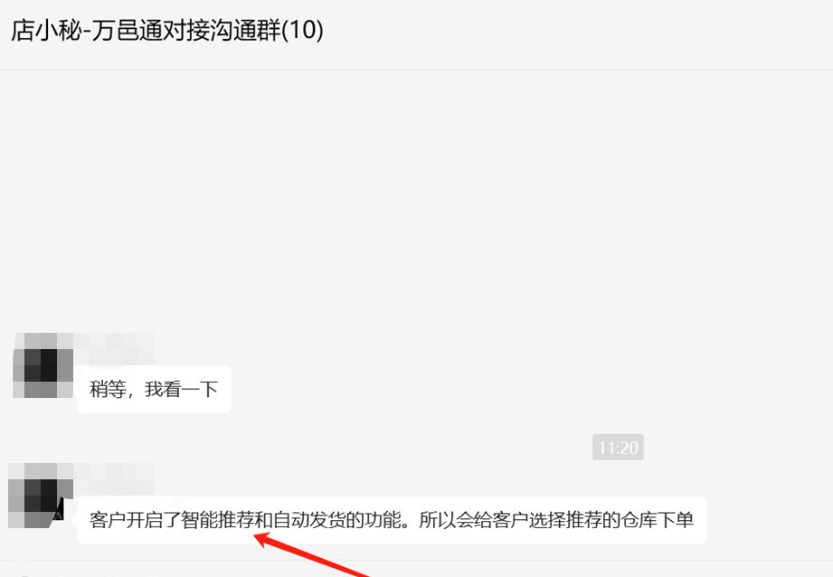Click 仓库下单 at the message end

coord(658,520)
